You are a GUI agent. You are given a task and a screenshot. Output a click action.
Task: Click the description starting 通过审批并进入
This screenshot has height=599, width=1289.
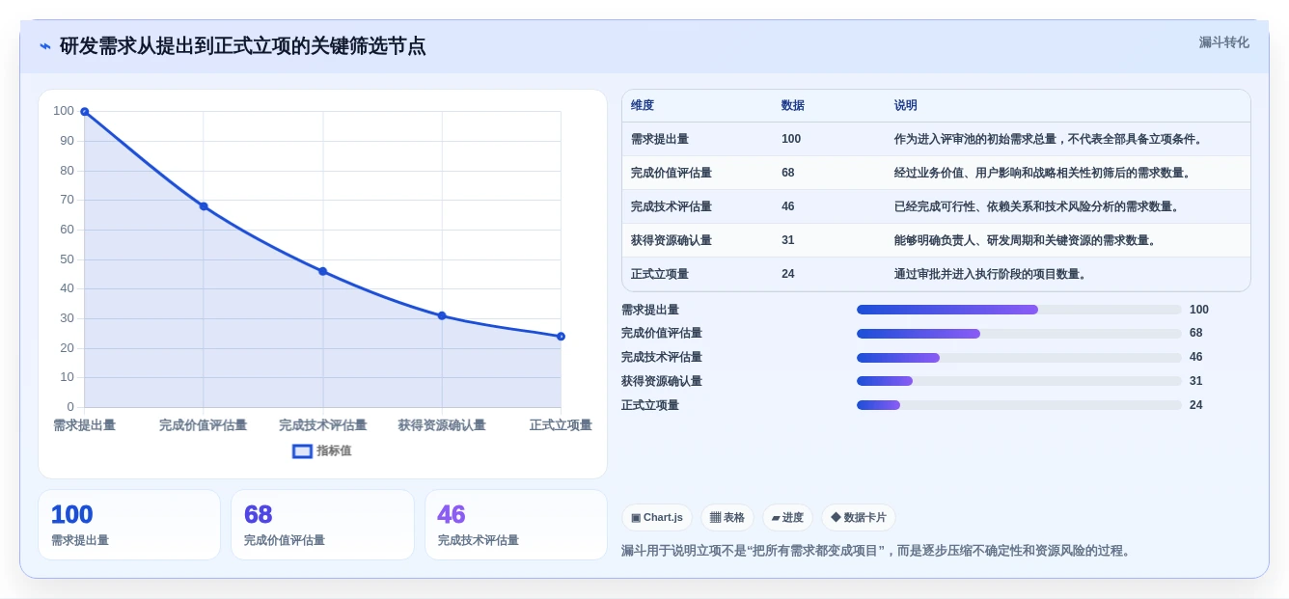(993, 274)
